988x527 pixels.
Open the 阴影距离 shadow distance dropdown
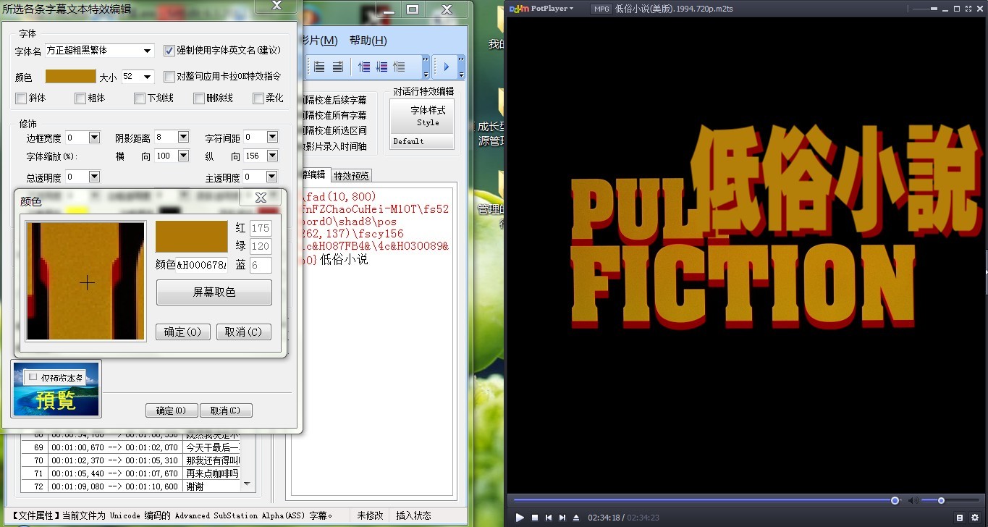click(183, 137)
